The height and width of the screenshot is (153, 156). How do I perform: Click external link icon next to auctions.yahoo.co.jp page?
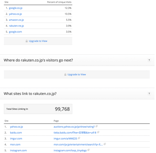click(97, 127)
